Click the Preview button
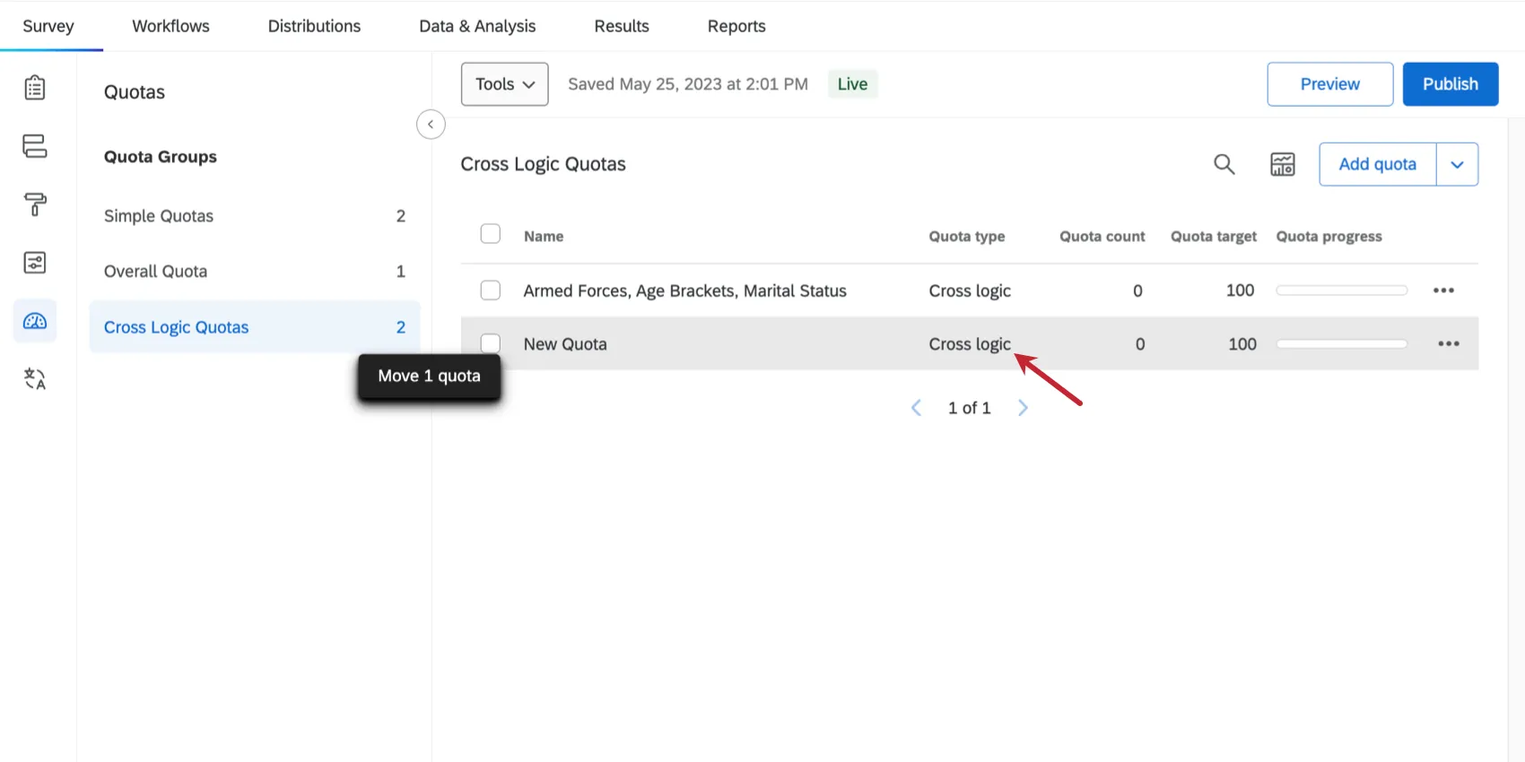The height and width of the screenshot is (762, 1525). pyautogui.click(x=1330, y=84)
